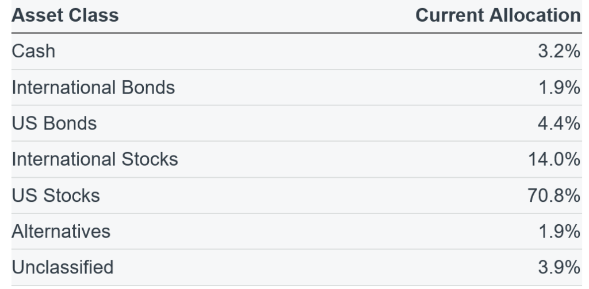Select the US Bonds row label
The height and width of the screenshot is (289, 589).
click(54, 123)
